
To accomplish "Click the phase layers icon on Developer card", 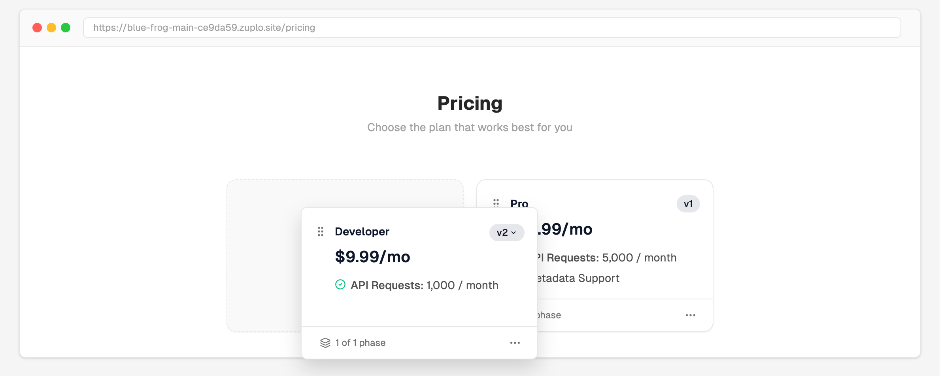I will click(x=325, y=342).
